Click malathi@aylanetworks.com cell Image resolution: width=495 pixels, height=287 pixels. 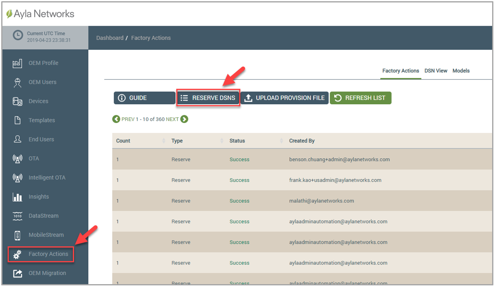322,201
